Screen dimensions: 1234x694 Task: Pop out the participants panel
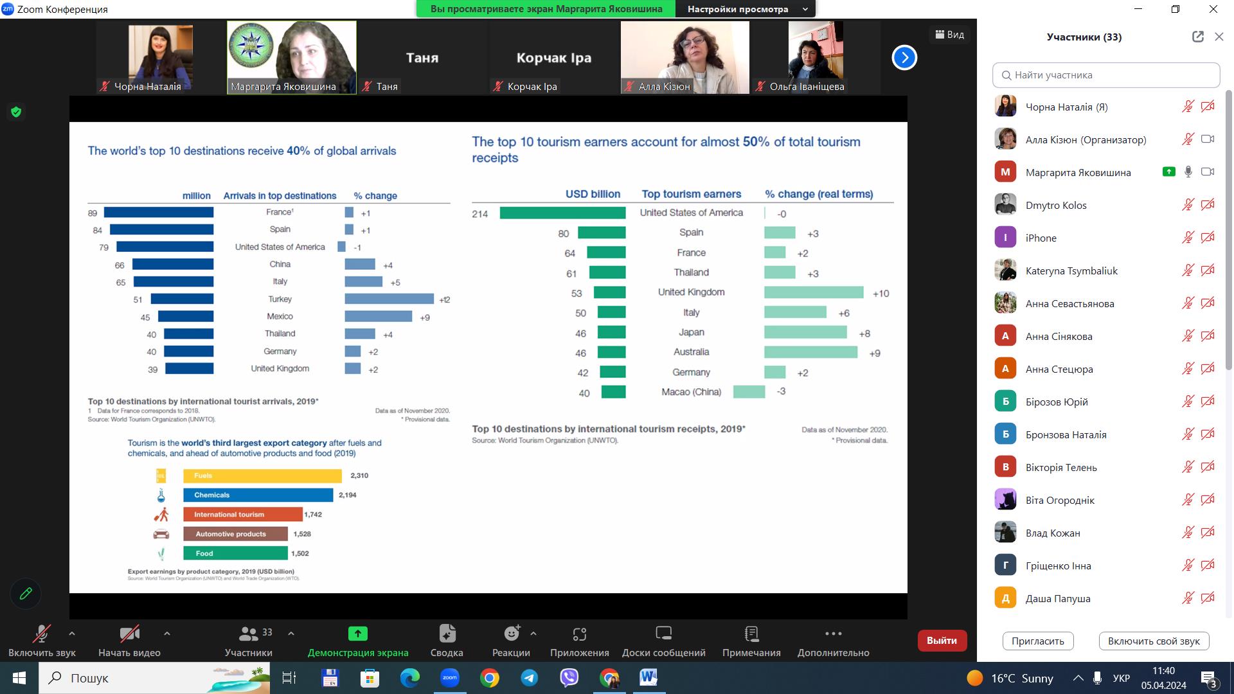1197,37
